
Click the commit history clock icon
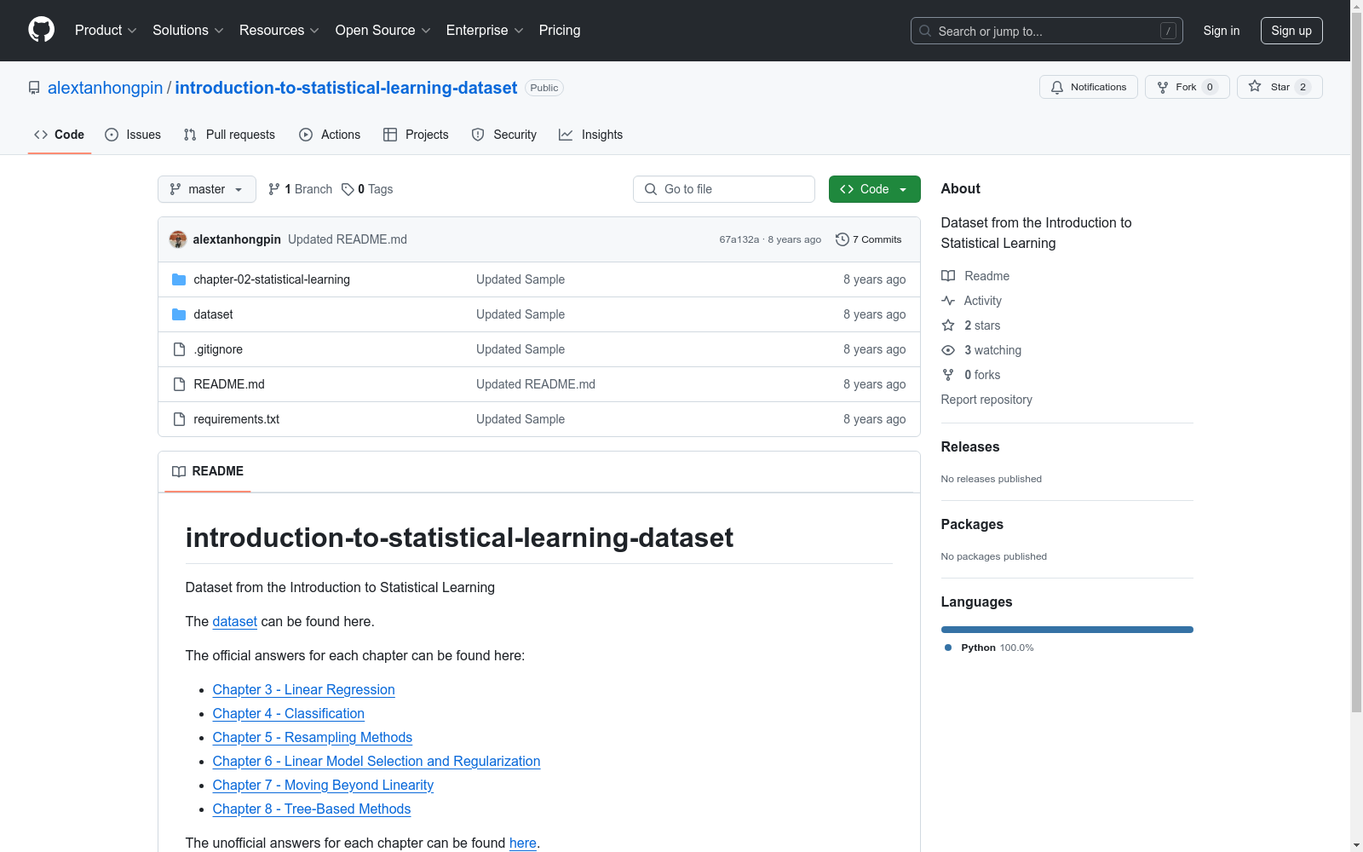(843, 239)
